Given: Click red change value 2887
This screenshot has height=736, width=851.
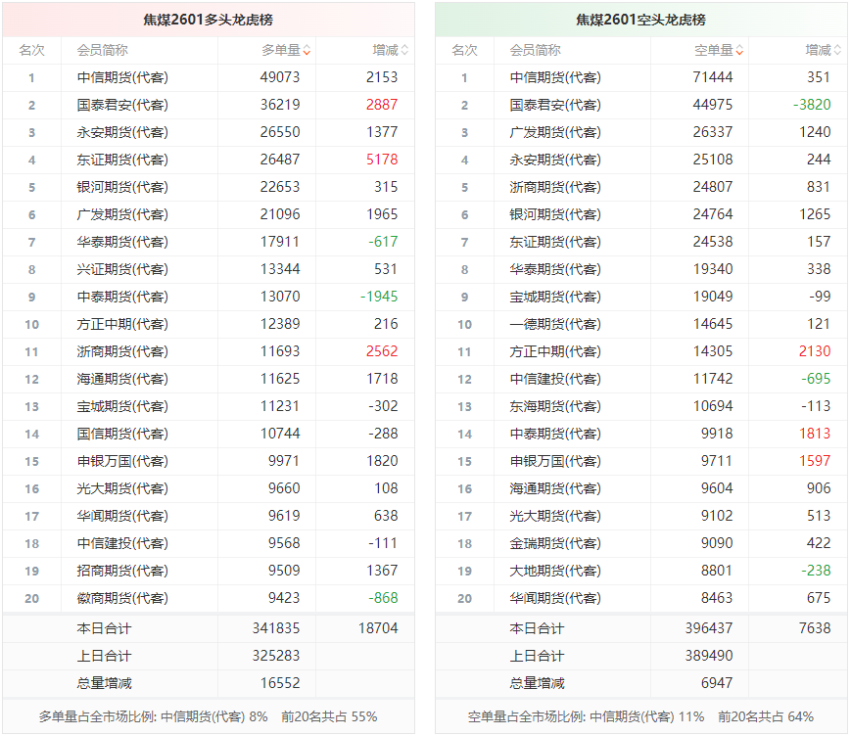Looking at the screenshot, I should (x=382, y=106).
